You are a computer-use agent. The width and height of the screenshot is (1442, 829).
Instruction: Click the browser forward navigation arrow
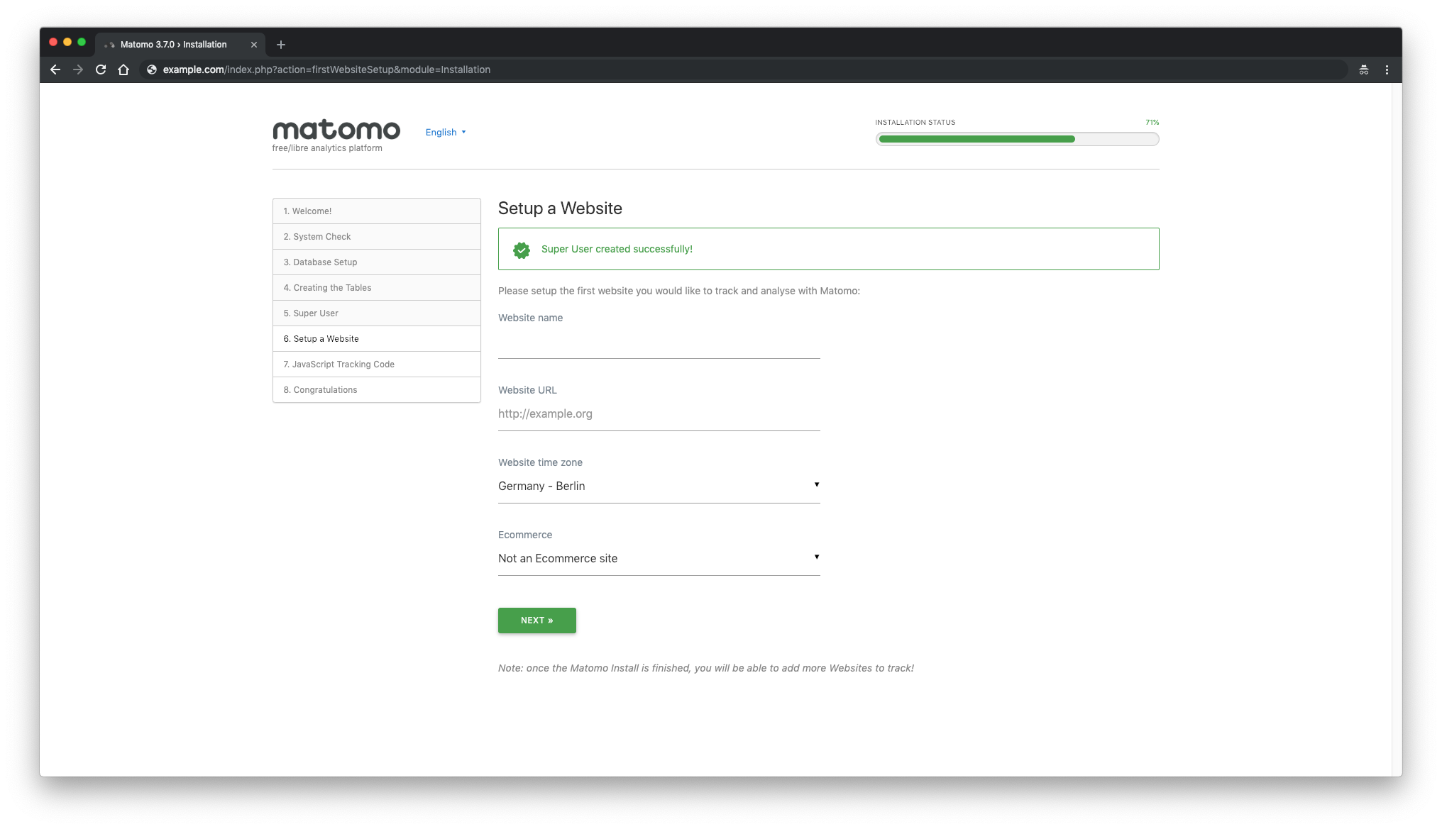(77, 69)
